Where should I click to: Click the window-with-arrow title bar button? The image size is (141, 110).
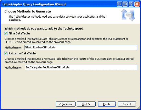125,4
